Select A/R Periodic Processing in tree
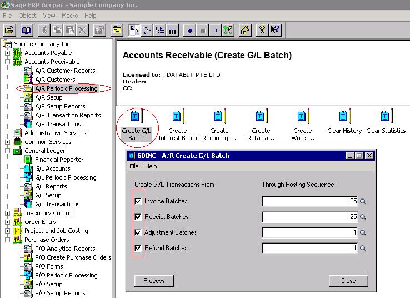Viewport: 410px width, 308px height. point(66,88)
